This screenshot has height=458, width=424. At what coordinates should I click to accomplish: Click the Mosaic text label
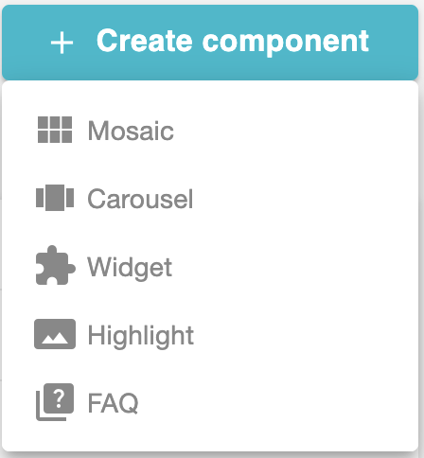(x=131, y=131)
